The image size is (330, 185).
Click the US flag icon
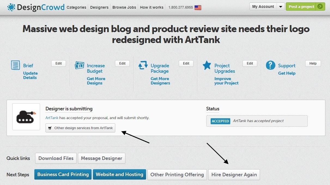[x=198, y=8]
